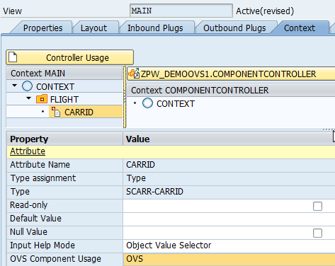Viewport: 335px width, 266px height.
Task: Go to the Outbound Plugs tab
Action: [x=234, y=28]
